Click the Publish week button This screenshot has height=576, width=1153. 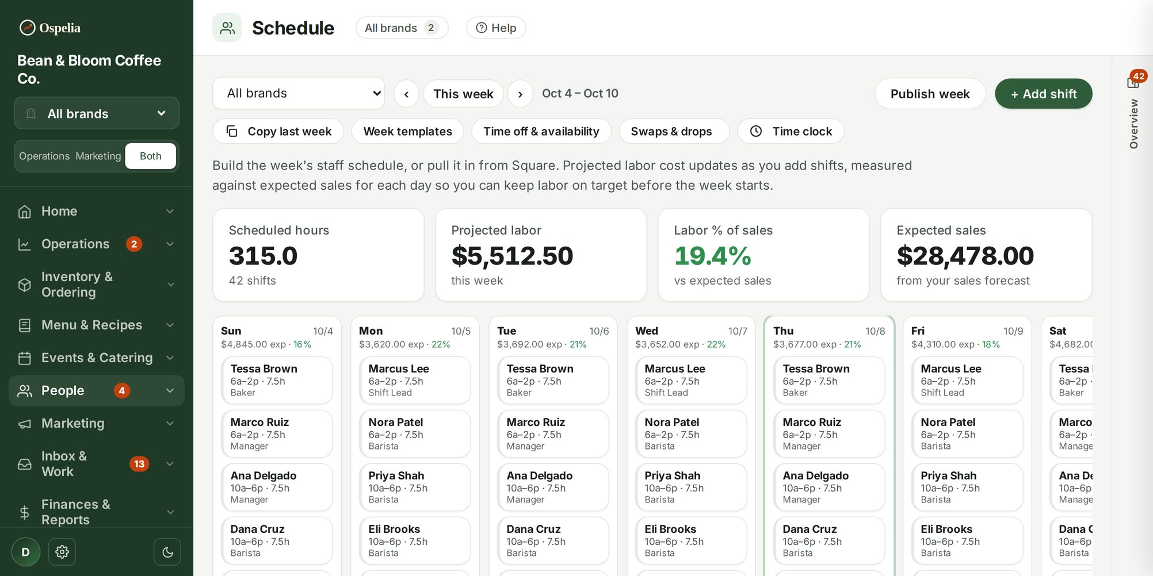click(930, 94)
